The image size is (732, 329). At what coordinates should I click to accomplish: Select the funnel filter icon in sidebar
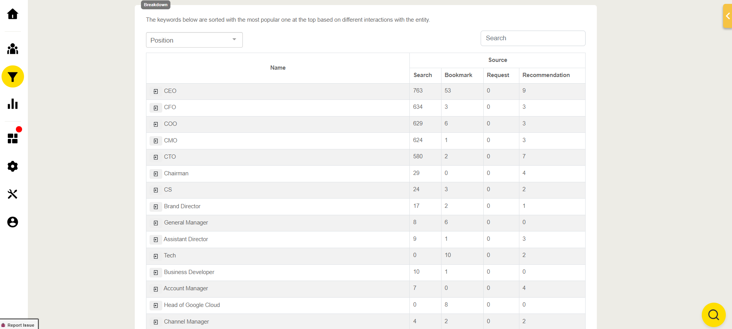(13, 77)
